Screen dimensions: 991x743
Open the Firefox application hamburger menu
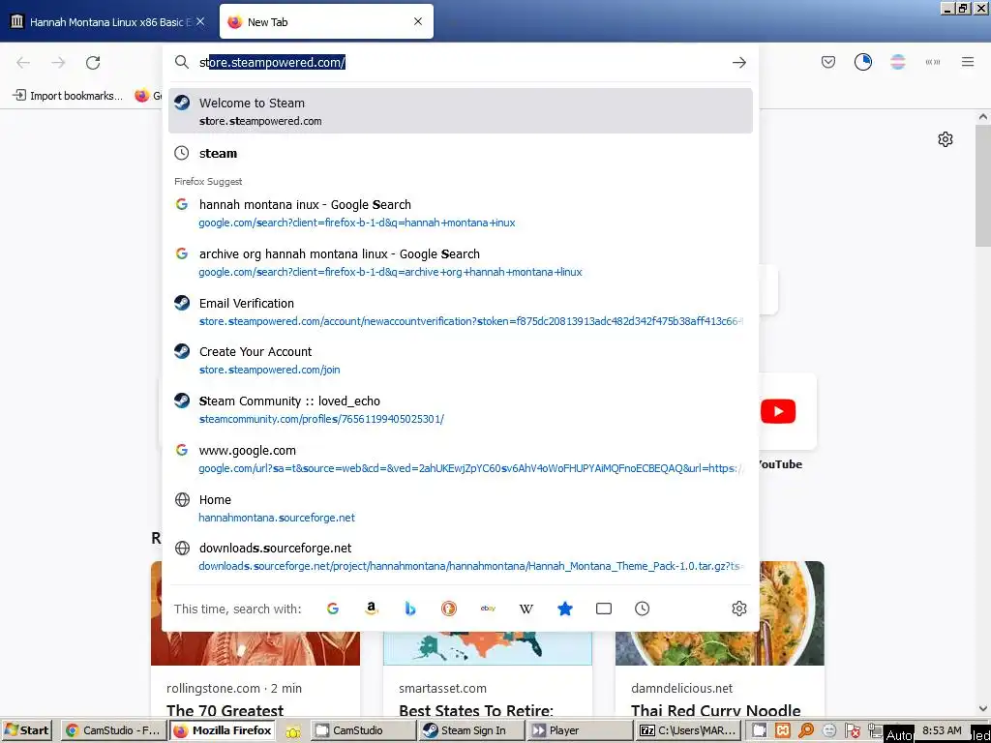pos(968,62)
